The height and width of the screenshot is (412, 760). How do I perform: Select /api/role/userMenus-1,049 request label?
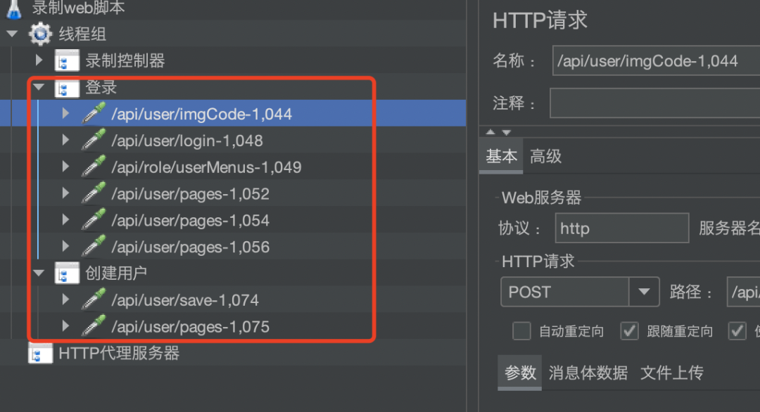206,167
